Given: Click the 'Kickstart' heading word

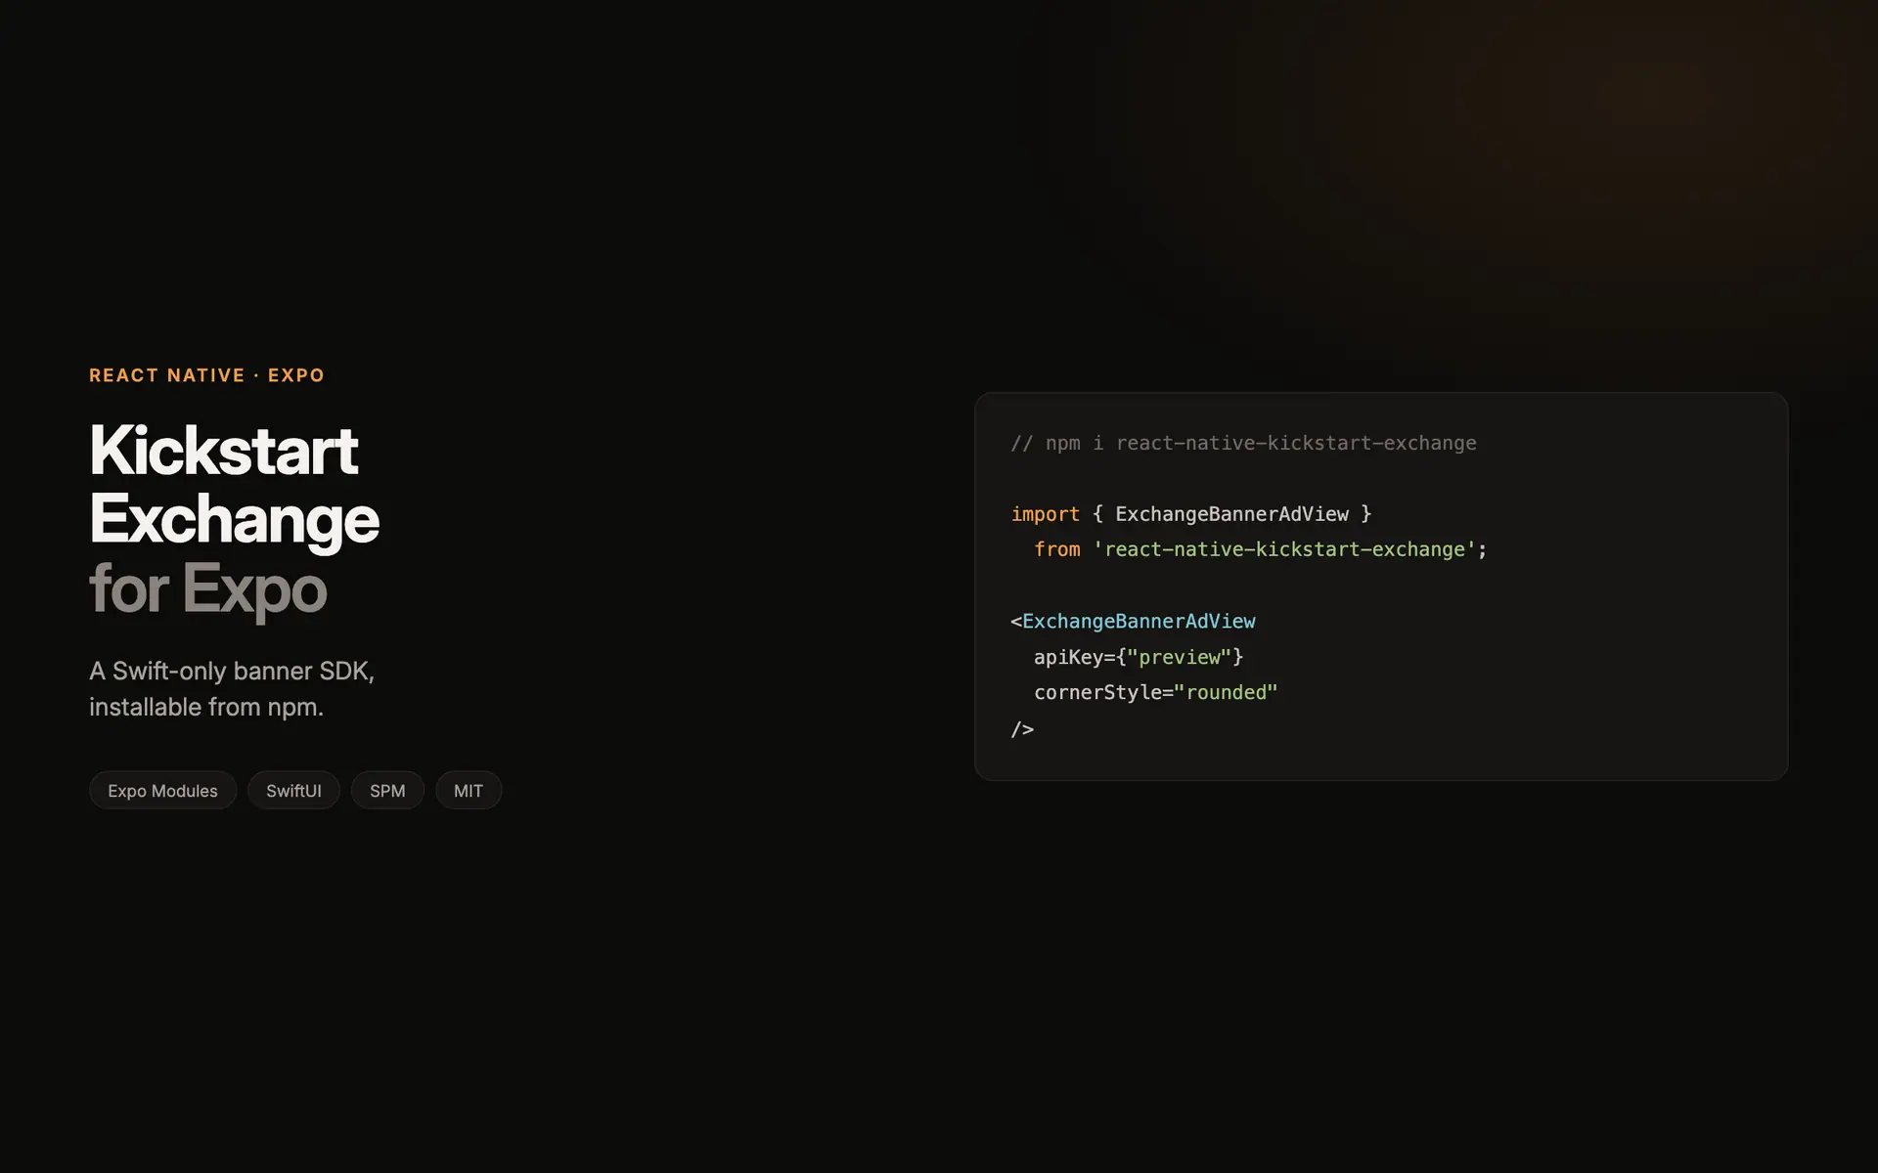Looking at the screenshot, I should click(223, 451).
